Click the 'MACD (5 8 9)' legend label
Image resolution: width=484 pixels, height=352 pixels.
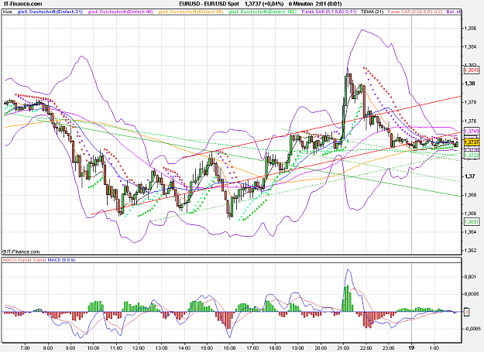(x=61, y=260)
